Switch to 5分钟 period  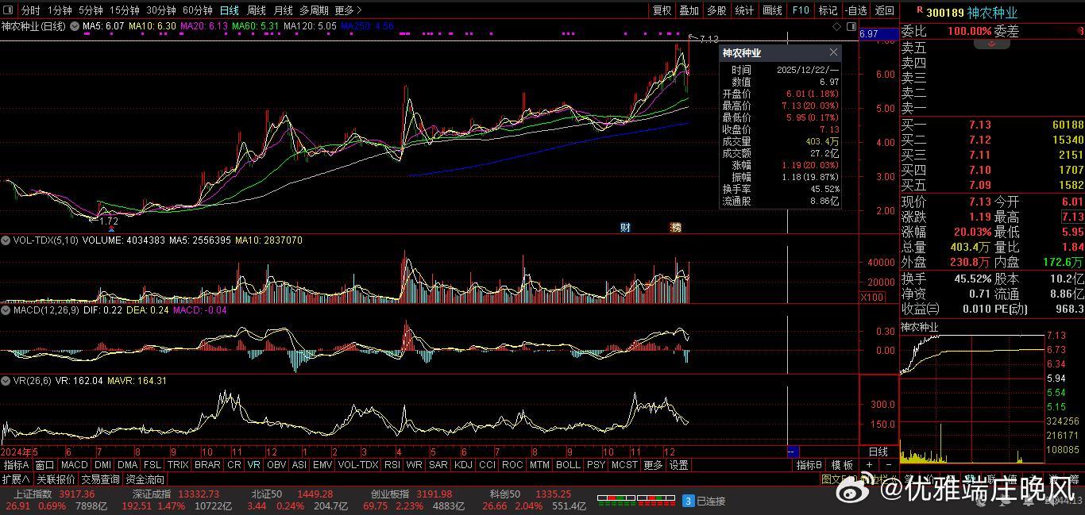point(91,10)
